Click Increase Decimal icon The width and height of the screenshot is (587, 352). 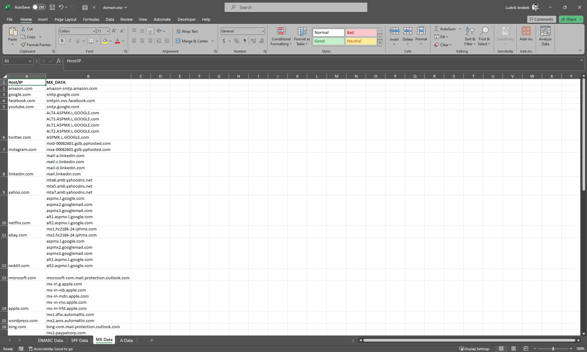pyautogui.click(x=253, y=41)
